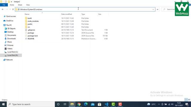
Task: Open Network in navigation pane
Action: [9, 60]
